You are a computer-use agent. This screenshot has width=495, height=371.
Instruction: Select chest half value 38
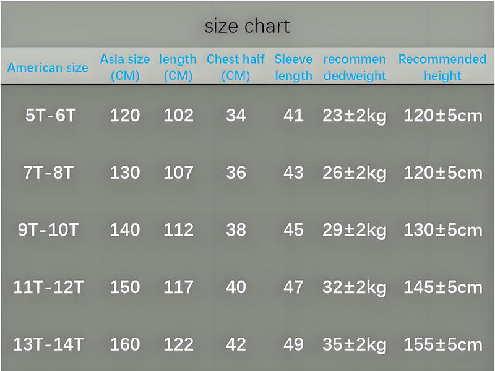[236, 229]
